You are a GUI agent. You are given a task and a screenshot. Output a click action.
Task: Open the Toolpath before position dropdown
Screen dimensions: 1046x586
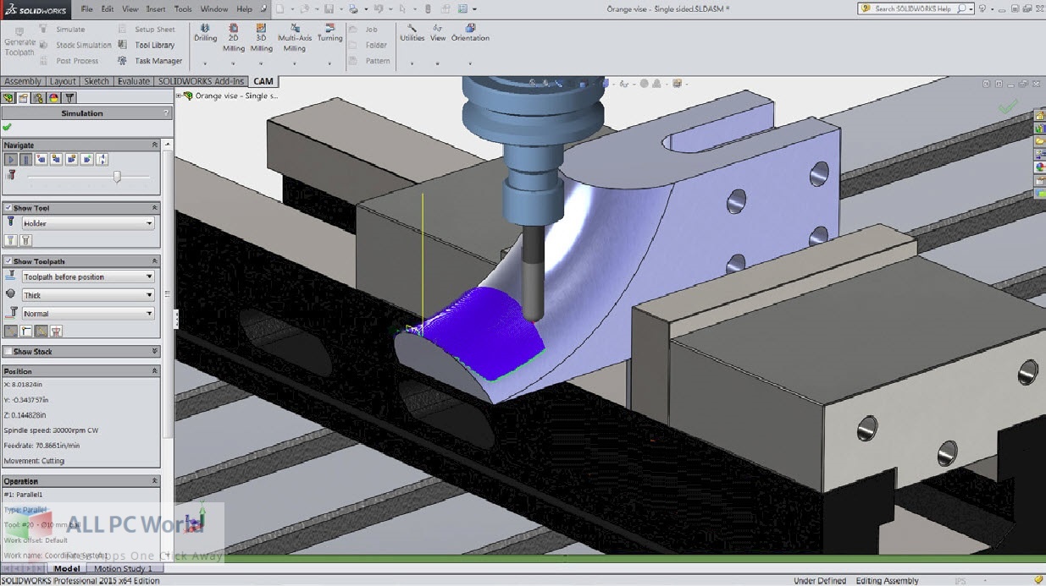click(88, 277)
